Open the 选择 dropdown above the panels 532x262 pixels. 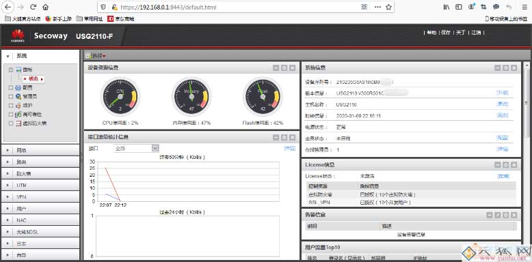pyautogui.click(x=96, y=56)
